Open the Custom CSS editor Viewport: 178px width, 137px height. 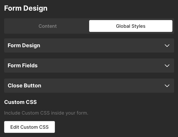pyautogui.click(x=30, y=127)
